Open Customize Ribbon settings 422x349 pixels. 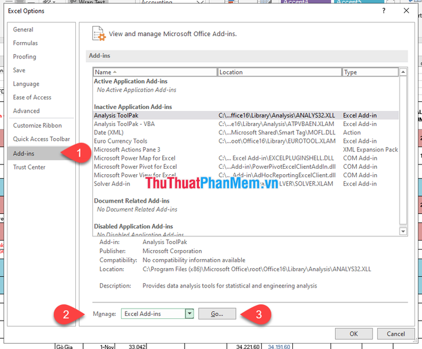37,125
